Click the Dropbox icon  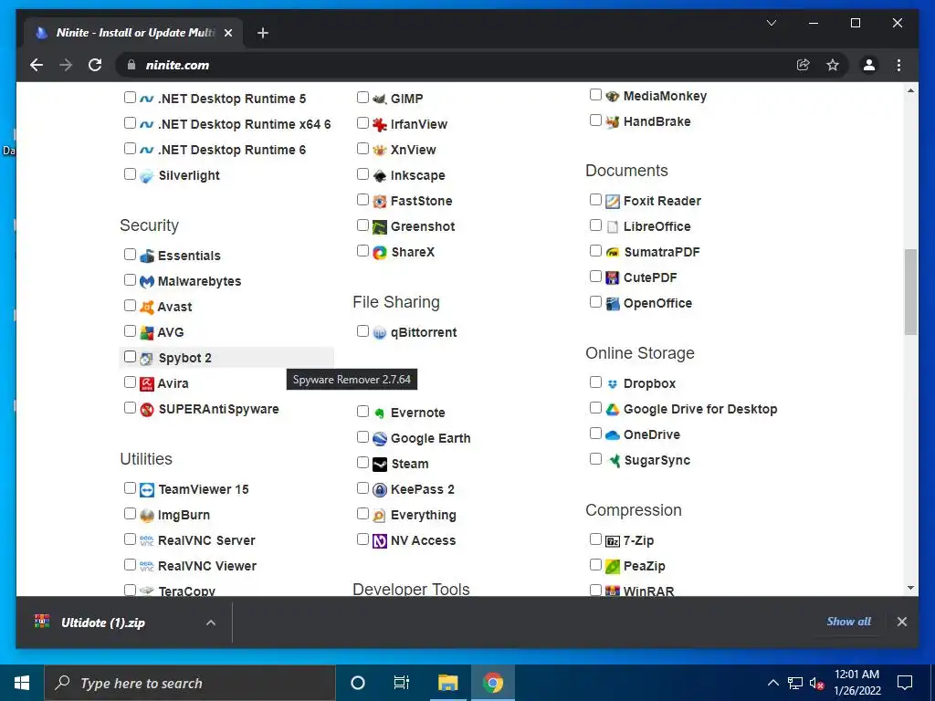(613, 384)
